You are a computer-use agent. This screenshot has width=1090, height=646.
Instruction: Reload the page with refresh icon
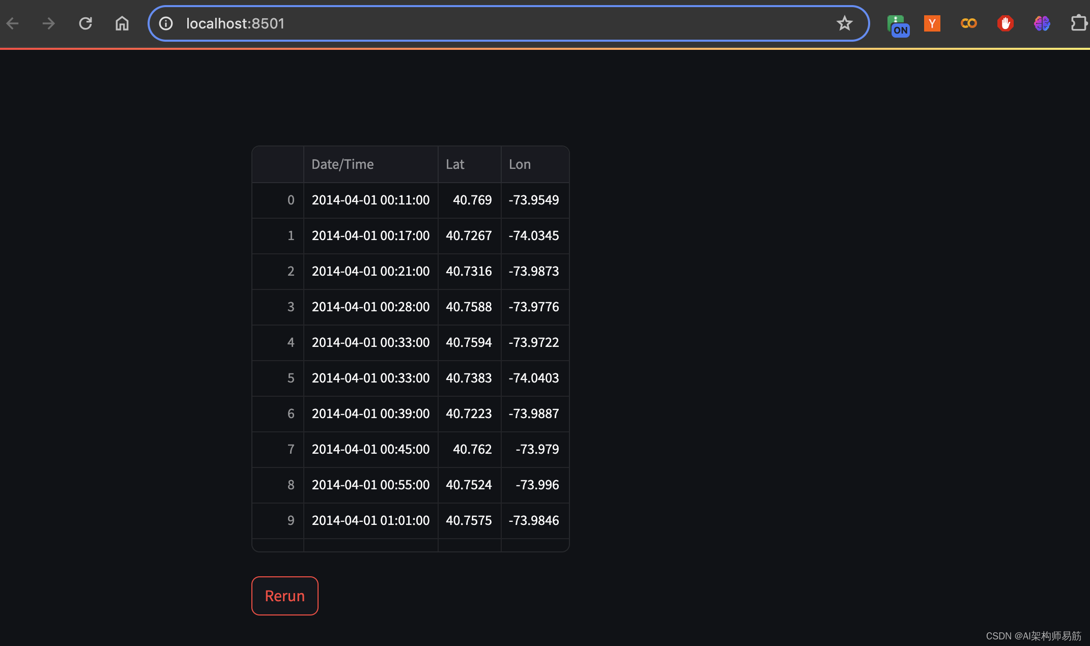pos(85,23)
